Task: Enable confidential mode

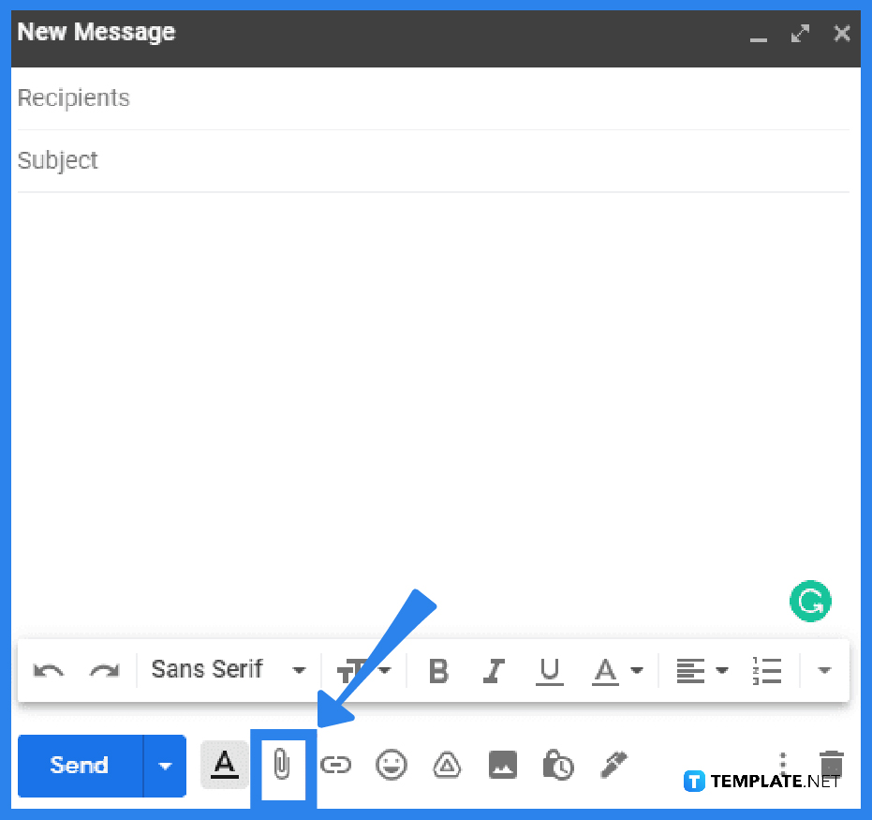Action: coord(557,766)
